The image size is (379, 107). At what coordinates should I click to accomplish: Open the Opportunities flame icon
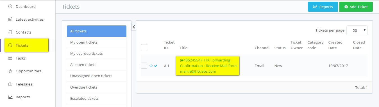[10, 71]
